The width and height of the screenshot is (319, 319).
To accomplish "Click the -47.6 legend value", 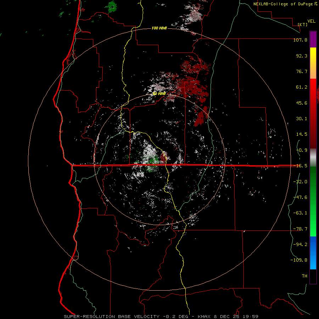I will point(300,197).
